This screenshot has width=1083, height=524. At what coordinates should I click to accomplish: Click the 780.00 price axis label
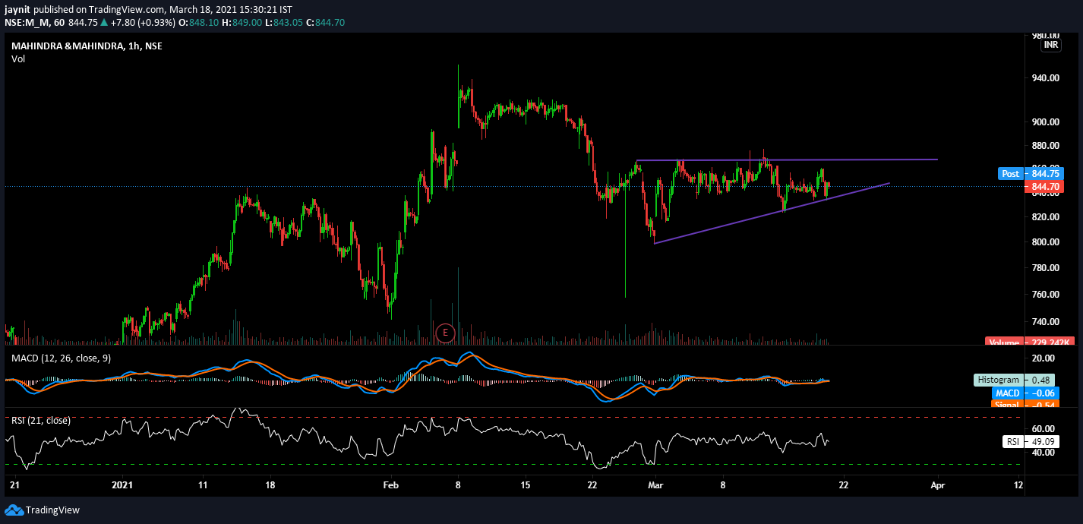(1046, 268)
